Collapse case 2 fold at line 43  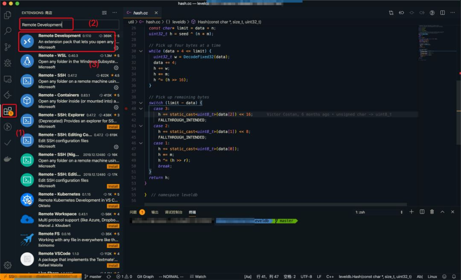[141, 126]
